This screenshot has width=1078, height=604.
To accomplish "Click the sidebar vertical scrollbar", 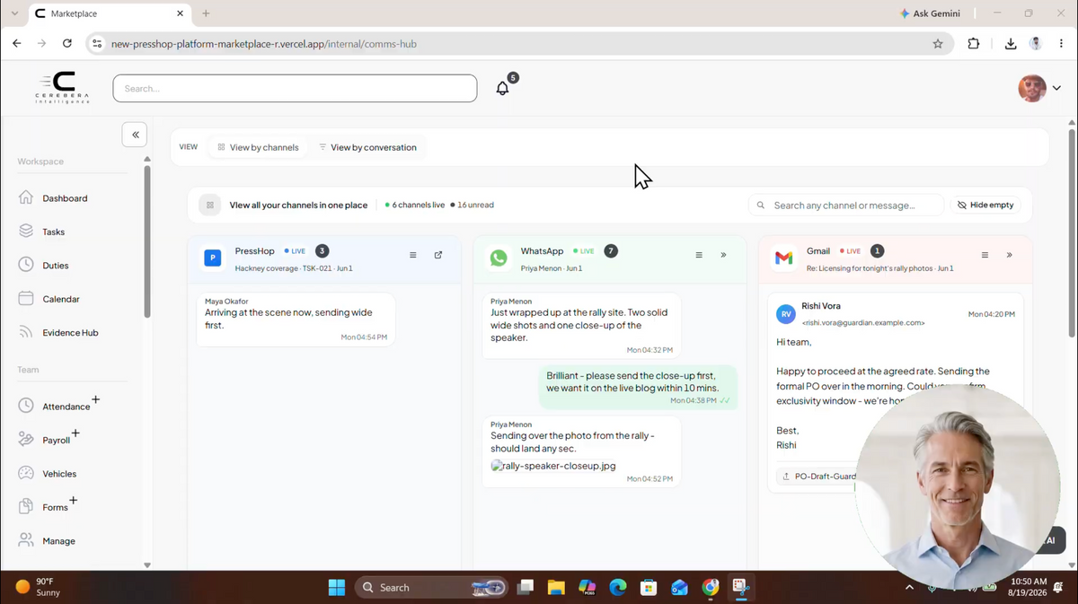I will 147,241.
